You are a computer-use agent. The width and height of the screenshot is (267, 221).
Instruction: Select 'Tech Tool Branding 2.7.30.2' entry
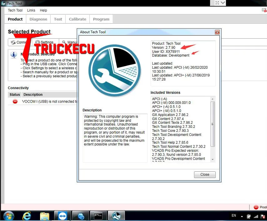click(173, 127)
